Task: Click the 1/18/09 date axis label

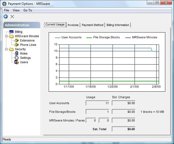Action: pyautogui.click(x=91, y=87)
